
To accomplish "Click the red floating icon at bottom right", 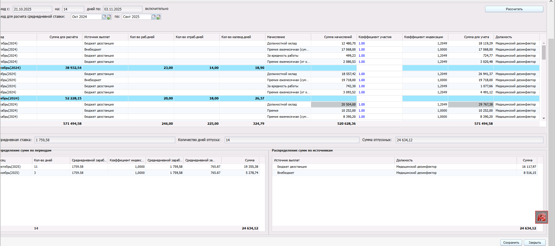I will click(x=541, y=217).
